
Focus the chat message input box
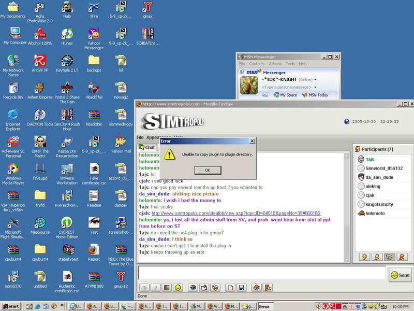262,273
